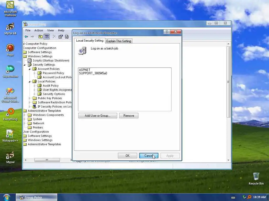
Task: Expand the Public Key Policies node
Action: tap(29, 98)
